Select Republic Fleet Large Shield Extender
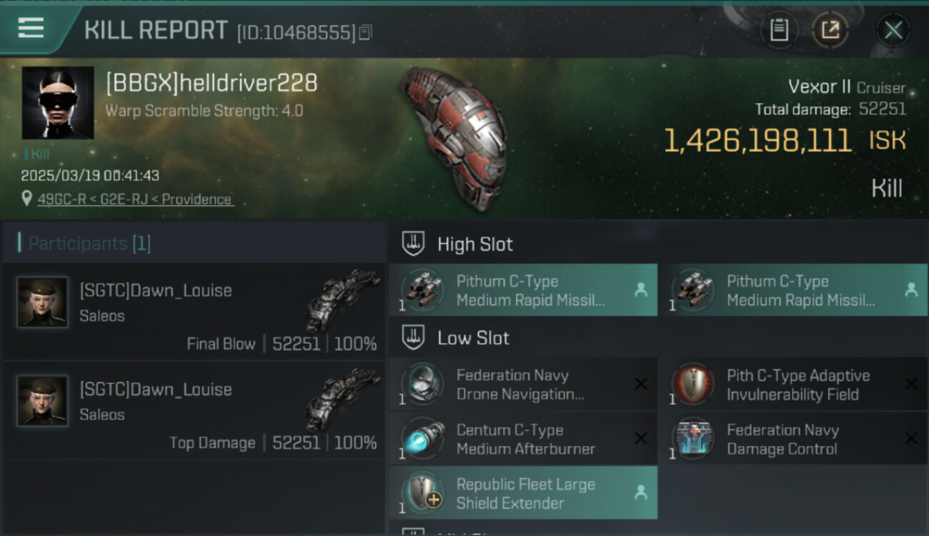This screenshot has width=929, height=536. pyautogui.click(x=523, y=493)
